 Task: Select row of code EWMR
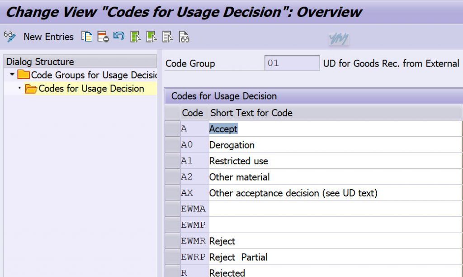172,241
